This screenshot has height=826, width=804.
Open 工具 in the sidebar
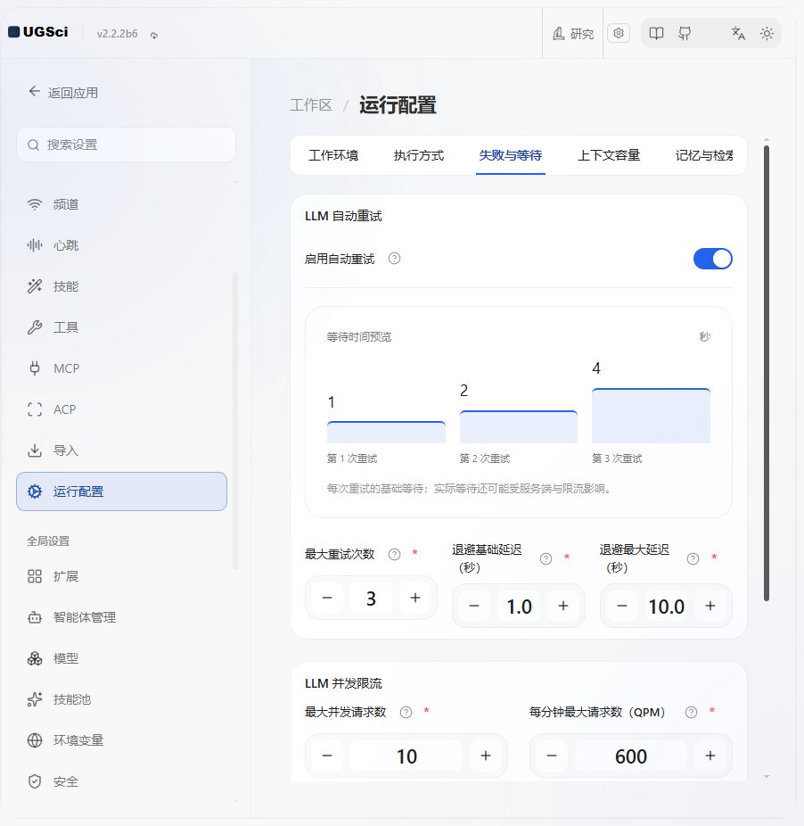pos(121,327)
